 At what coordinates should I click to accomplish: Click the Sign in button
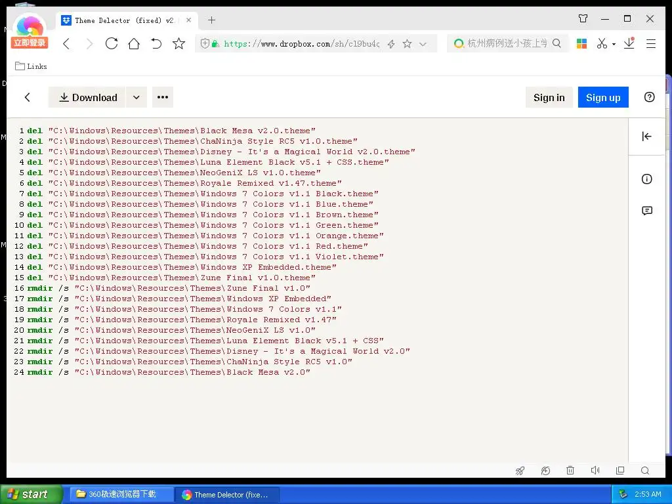pos(549,97)
